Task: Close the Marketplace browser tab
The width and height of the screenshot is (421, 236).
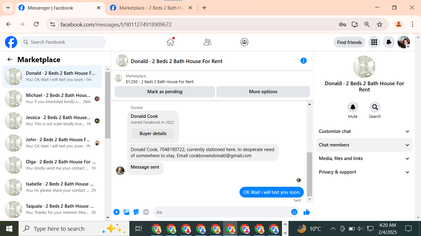Action: (190, 8)
